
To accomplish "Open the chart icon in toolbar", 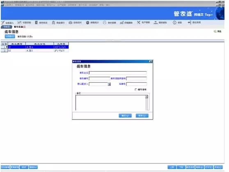I will point(19,23).
